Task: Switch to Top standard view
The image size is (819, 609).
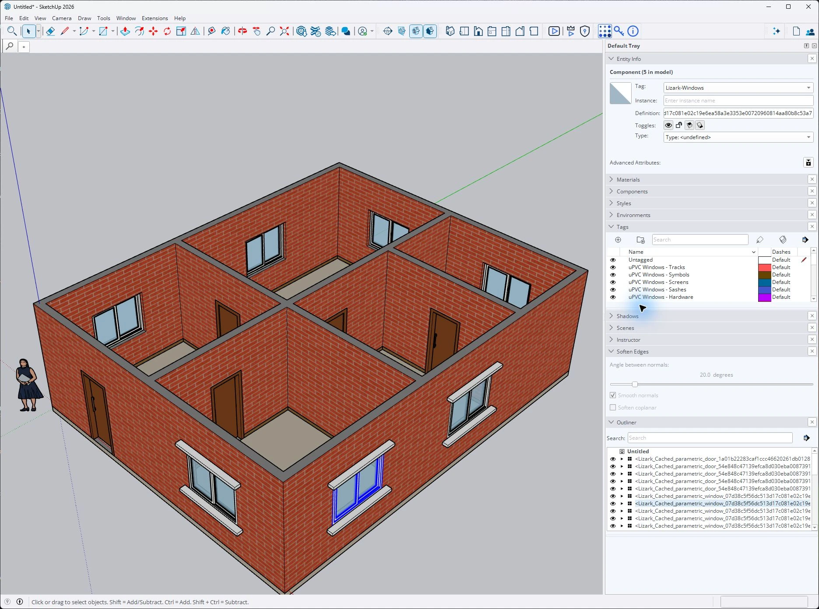Action: point(464,31)
